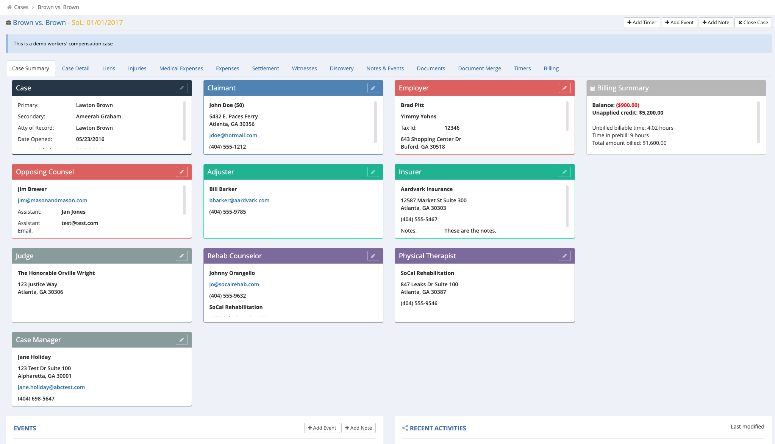The image size is (775, 444).
Task: Click the Add Timer button
Action: [x=642, y=22]
